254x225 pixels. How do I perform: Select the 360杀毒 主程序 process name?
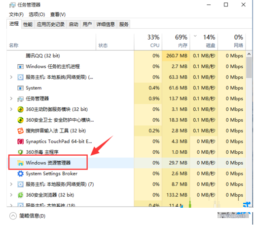(42, 152)
